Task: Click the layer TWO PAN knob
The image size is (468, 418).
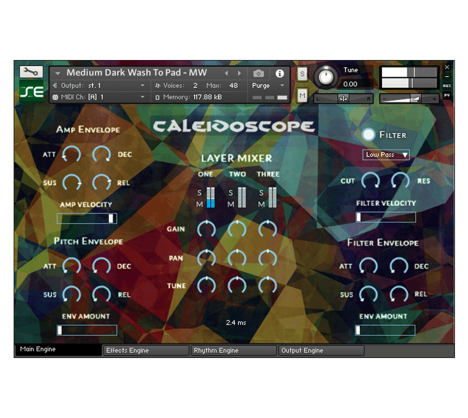Action: pyautogui.click(x=237, y=258)
